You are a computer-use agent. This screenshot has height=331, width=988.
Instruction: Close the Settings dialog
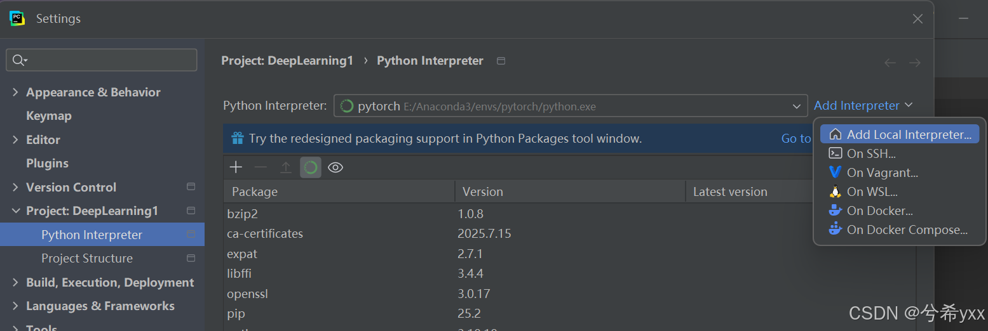[917, 19]
